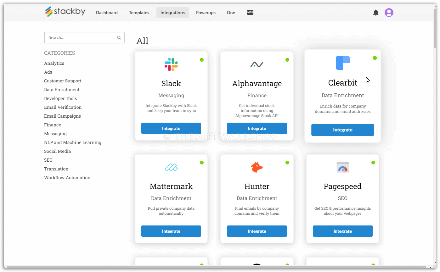This screenshot has height=272, width=440.
Task: Click green status dot on Slack card
Action: (202, 60)
